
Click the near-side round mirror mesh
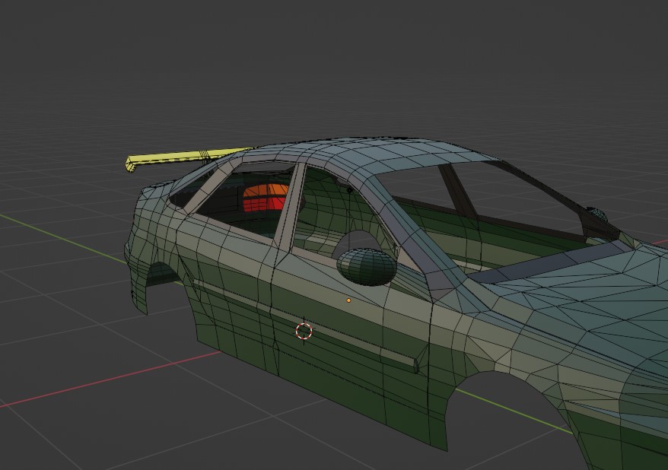click(x=367, y=266)
